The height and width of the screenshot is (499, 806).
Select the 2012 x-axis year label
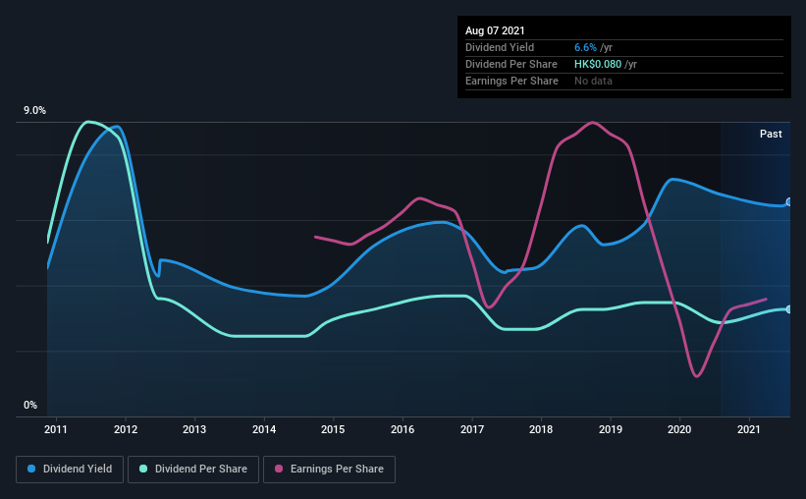click(x=126, y=429)
